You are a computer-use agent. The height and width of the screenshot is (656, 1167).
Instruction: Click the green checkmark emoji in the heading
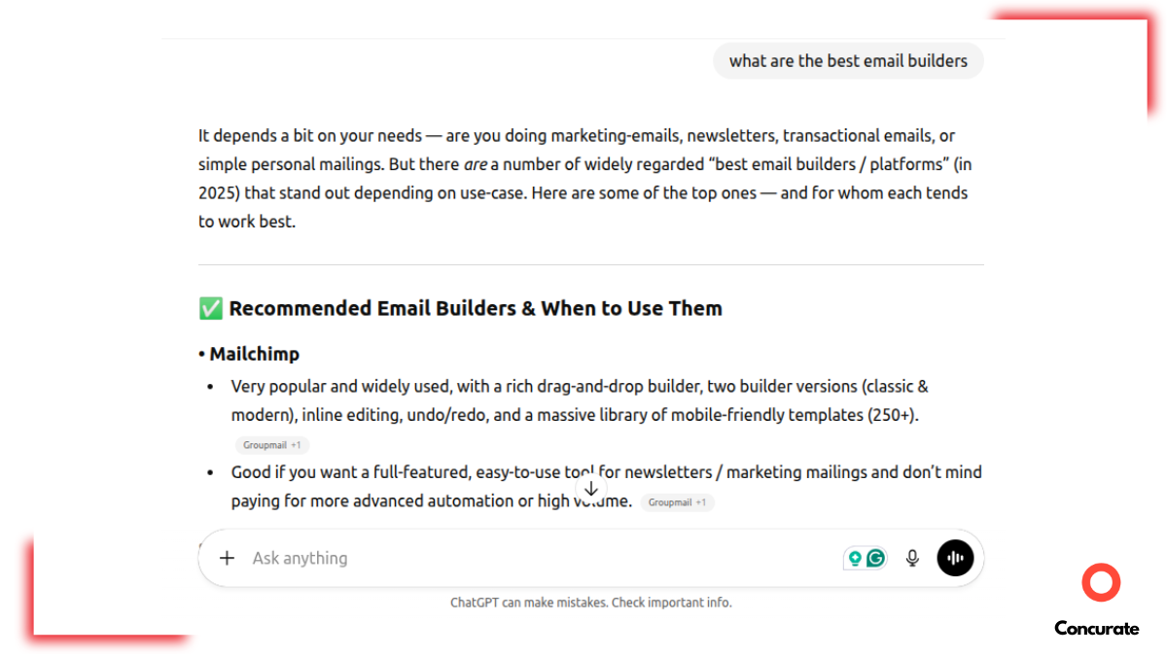pyautogui.click(x=208, y=308)
